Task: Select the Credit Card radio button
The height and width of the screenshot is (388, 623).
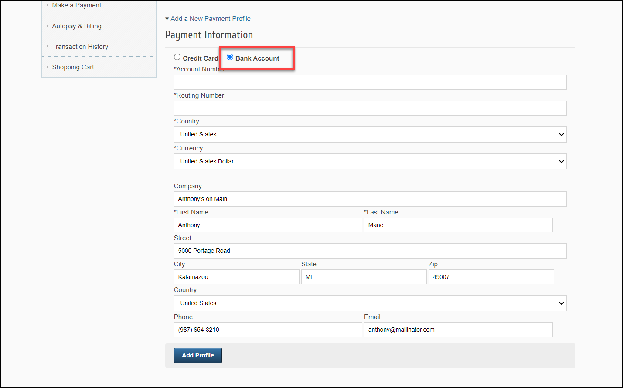Action: coord(177,57)
